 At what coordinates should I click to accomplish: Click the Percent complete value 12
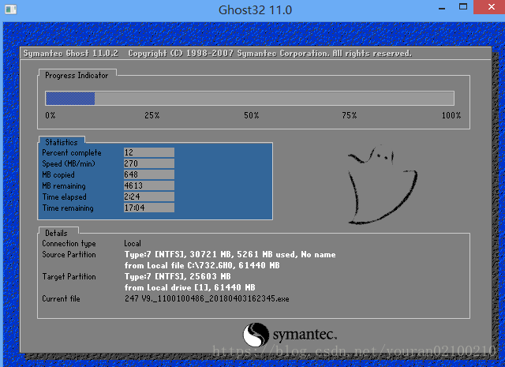[x=149, y=152]
